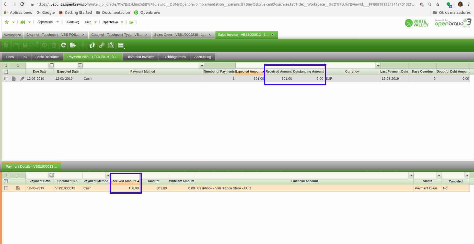This screenshot has width=474, height=244.
Task: Sort by the Expected Amount column header
Action: [x=250, y=72]
